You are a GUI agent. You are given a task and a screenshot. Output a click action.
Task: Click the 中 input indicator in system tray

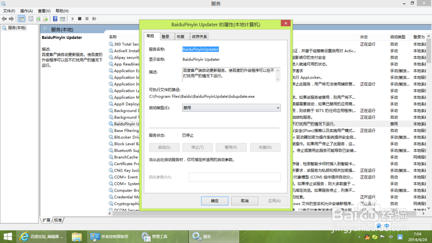point(391,237)
